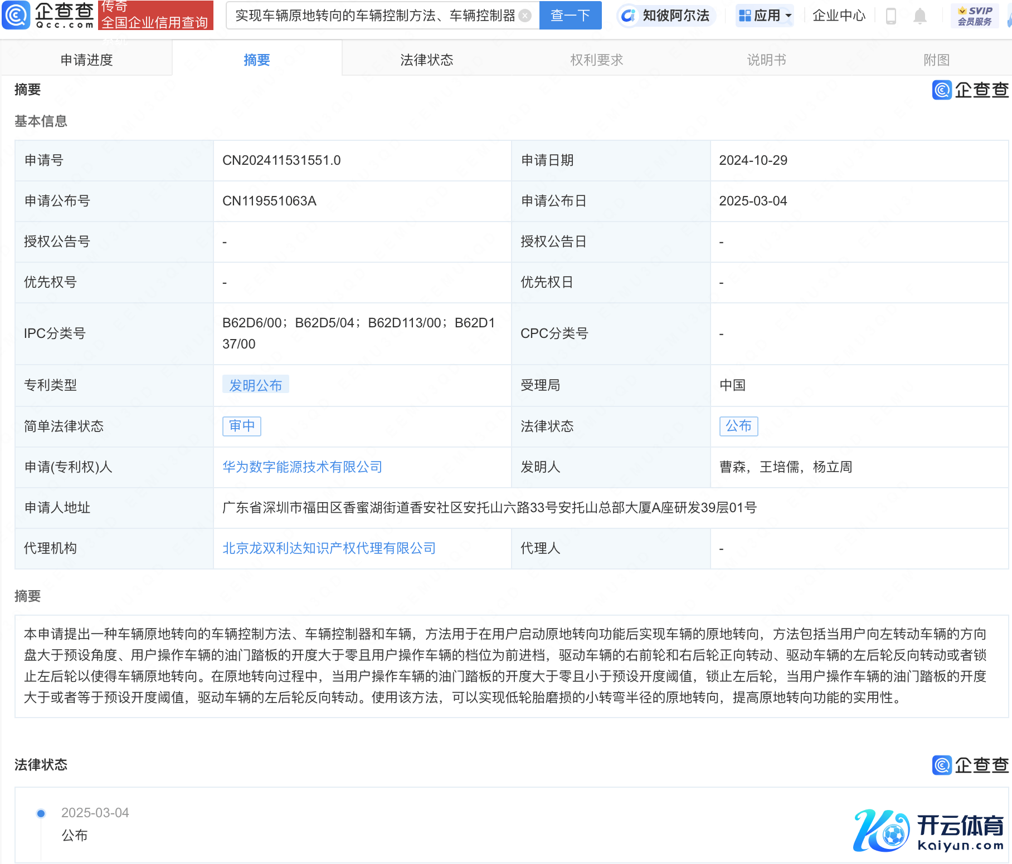This screenshot has height=864, width=1012.
Task: Click the 发明公布 patent type tag
Action: (x=255, y=385)
